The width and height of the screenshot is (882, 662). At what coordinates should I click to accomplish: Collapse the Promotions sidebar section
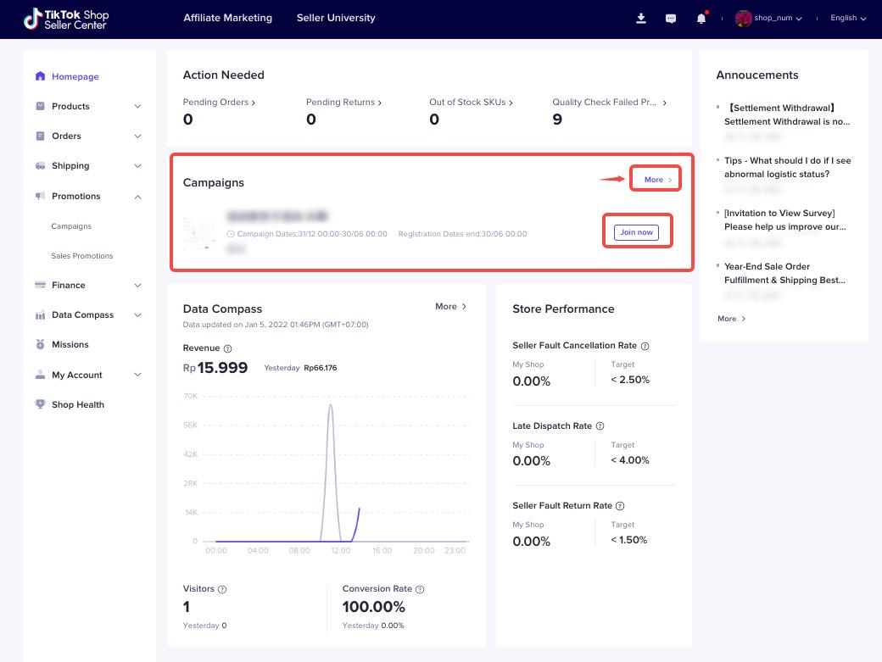click(x=137, y=197)
